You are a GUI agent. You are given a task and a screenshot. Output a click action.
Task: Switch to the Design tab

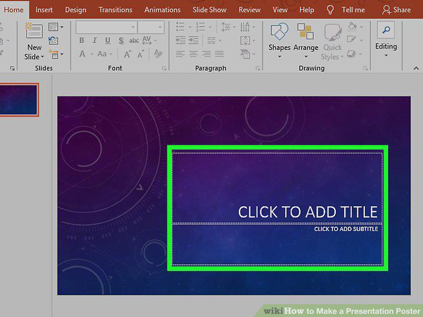click(x=76, y=10)
